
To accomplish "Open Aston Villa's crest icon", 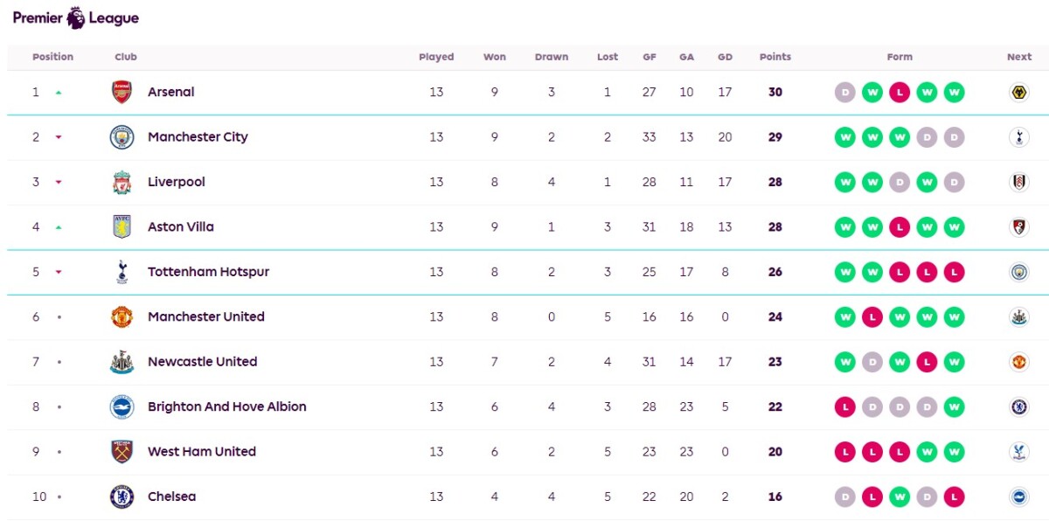I will click(122, 227).
